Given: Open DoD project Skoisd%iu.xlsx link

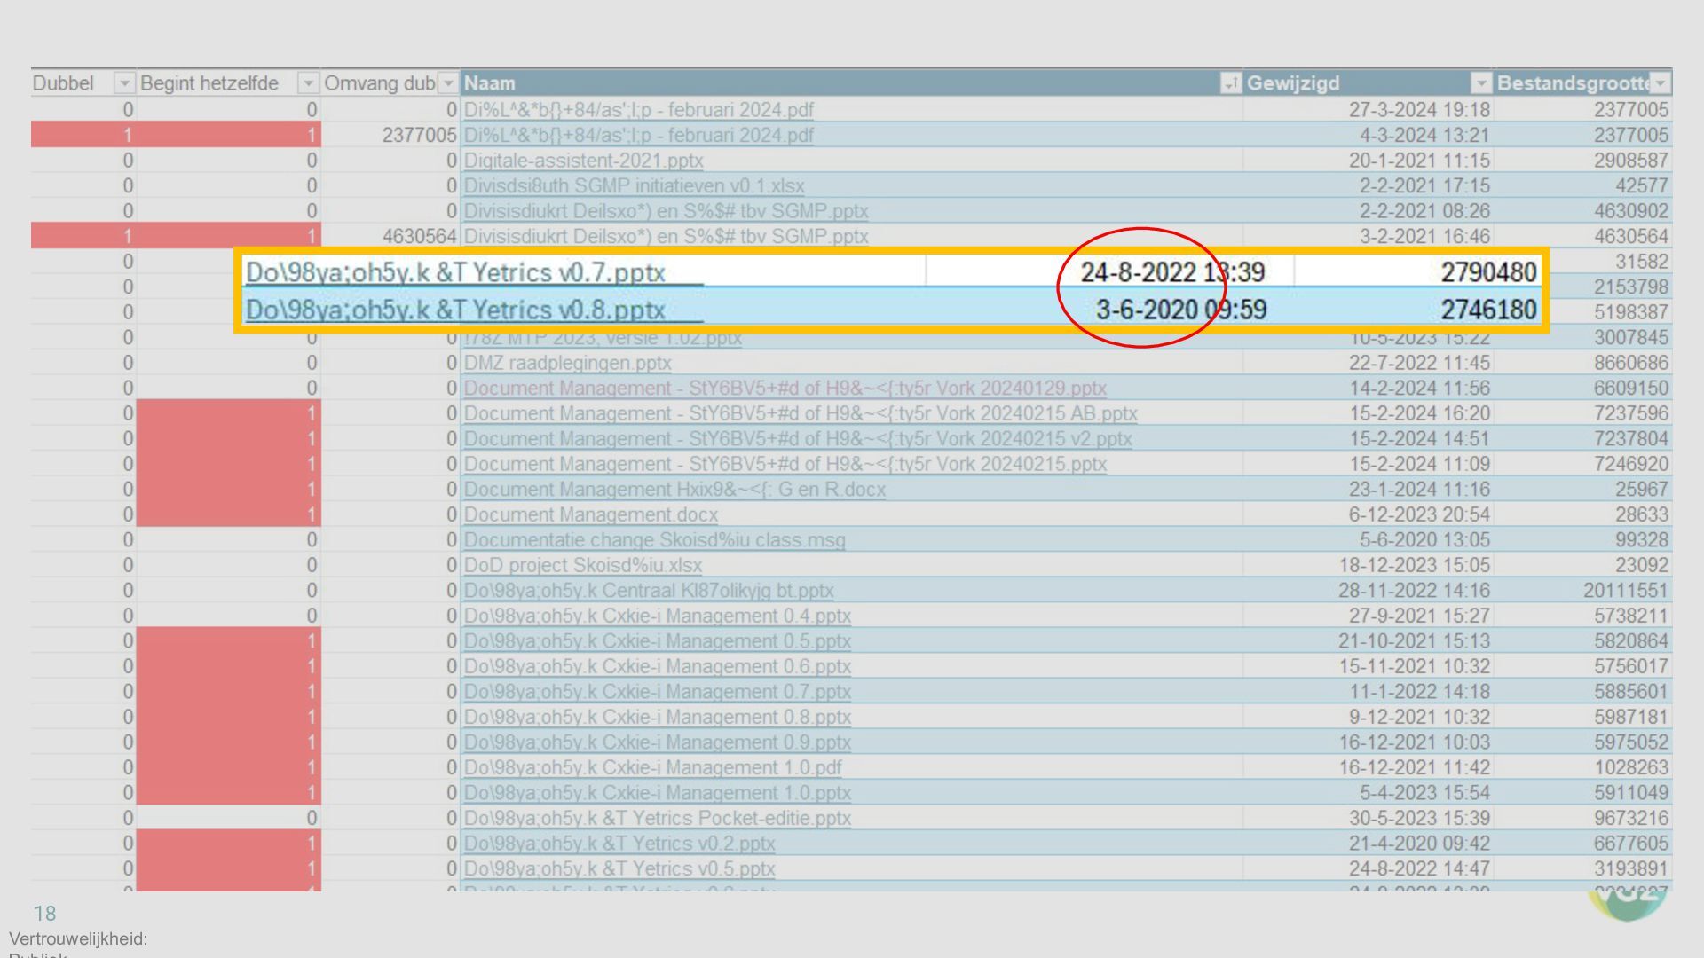Looking at the screenshot, I should pos(582,565).
